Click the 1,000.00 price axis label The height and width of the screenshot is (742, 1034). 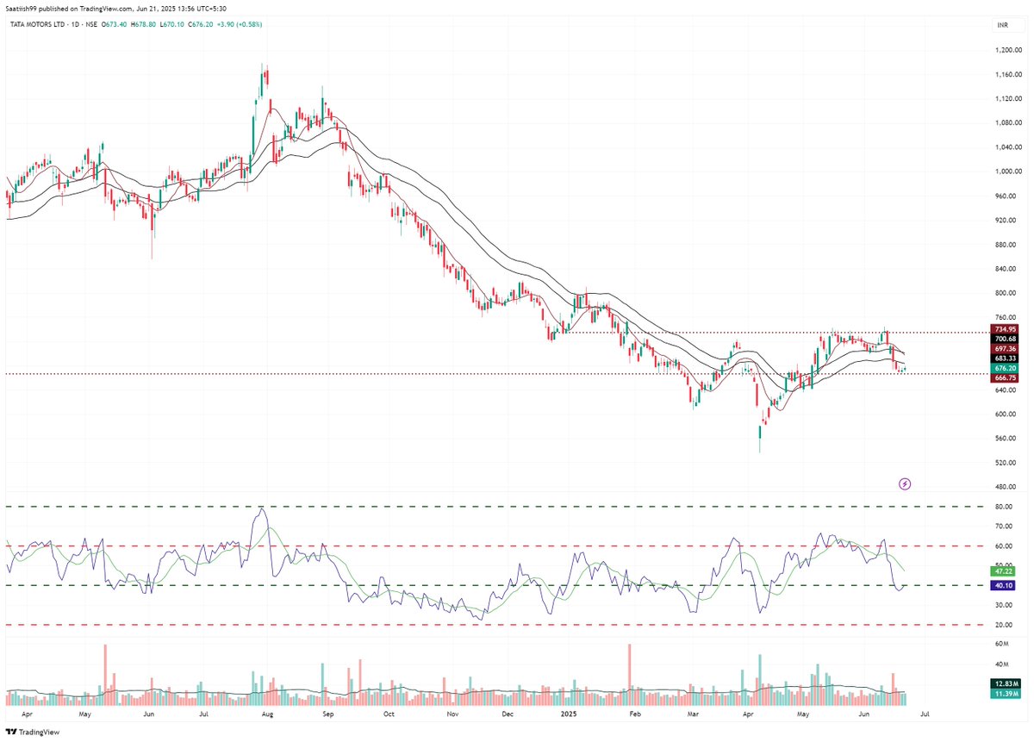click(1006, 171)
